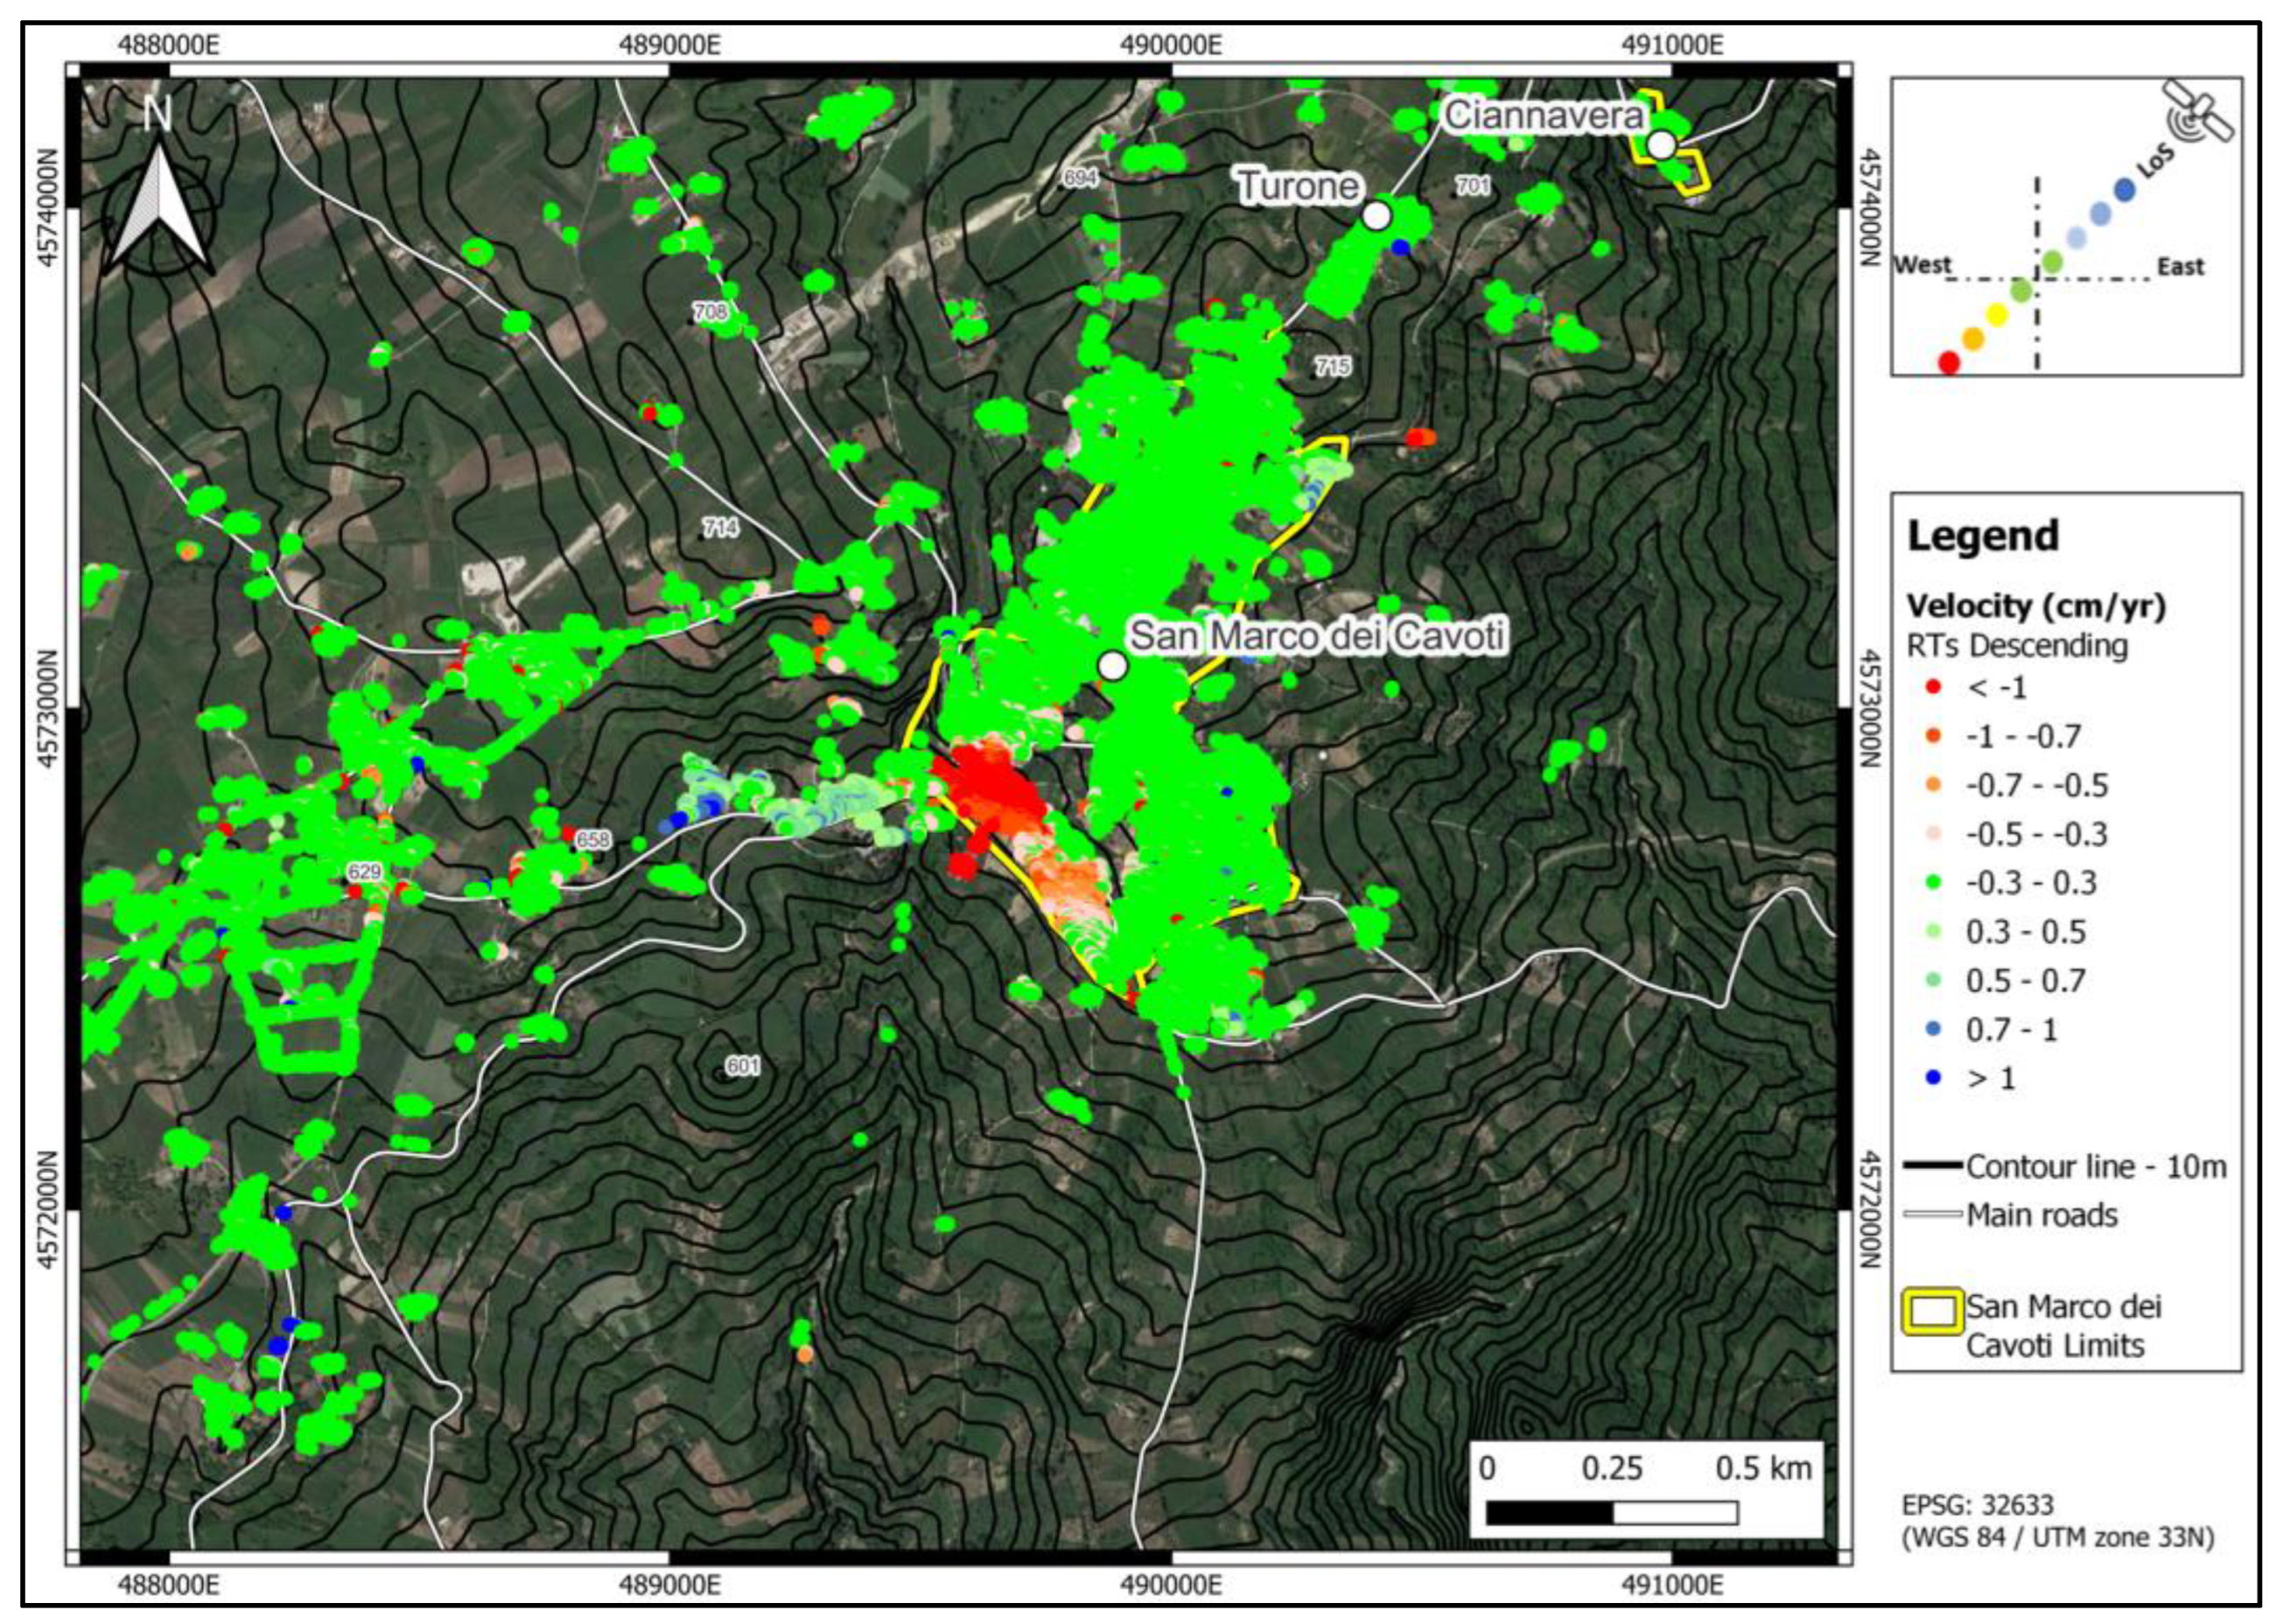The height and width of the screenshot is (1624, 2276).
Task: Click the 'San Marco dei Cavoti' map label
Action: coord(1317,636)
